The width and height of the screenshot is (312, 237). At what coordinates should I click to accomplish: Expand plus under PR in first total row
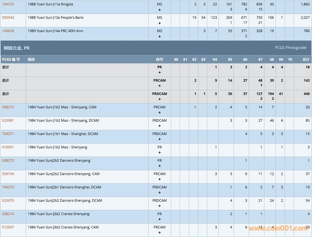point(159,73)
